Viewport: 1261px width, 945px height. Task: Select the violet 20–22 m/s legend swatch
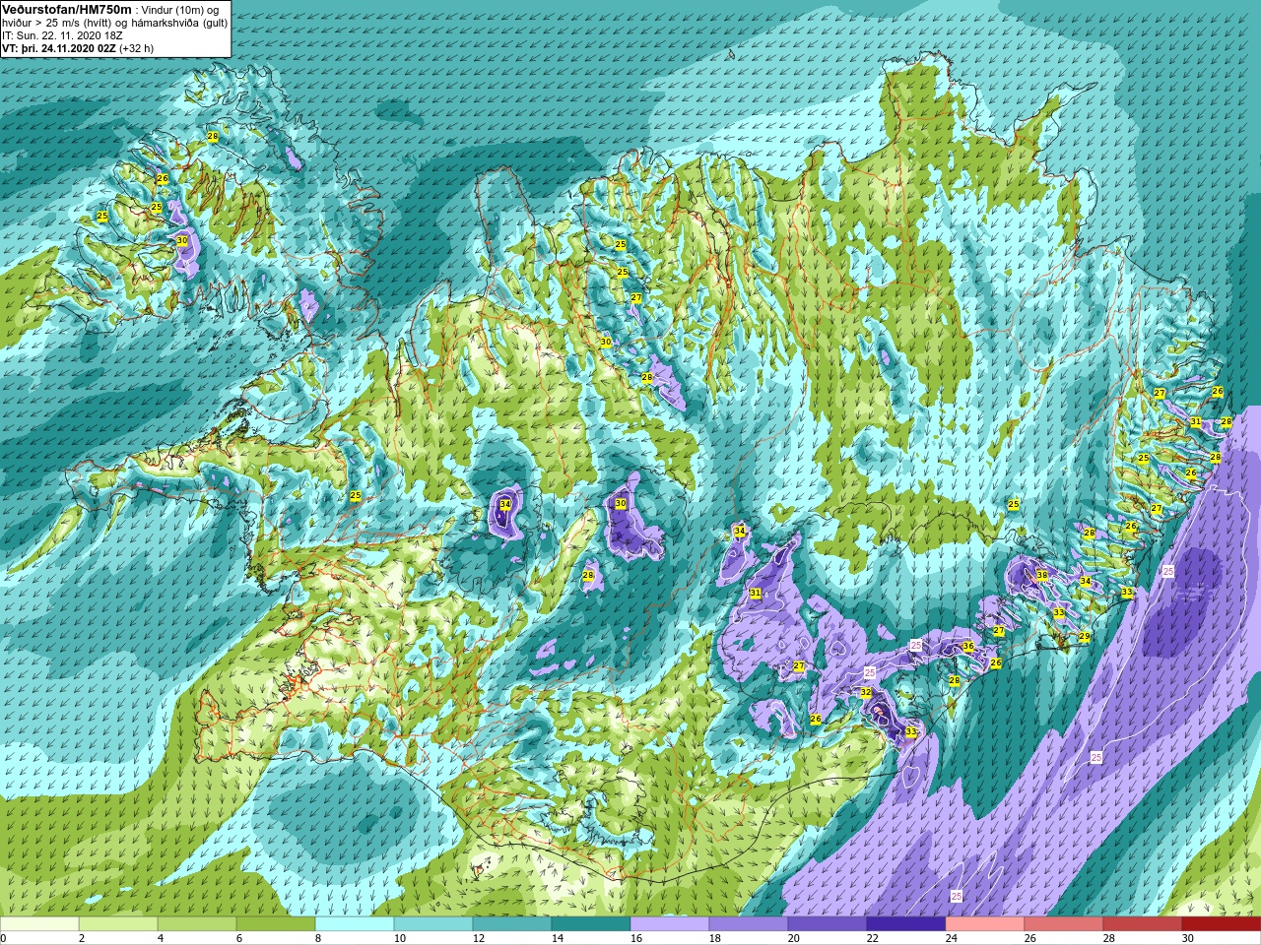(828, 924)
